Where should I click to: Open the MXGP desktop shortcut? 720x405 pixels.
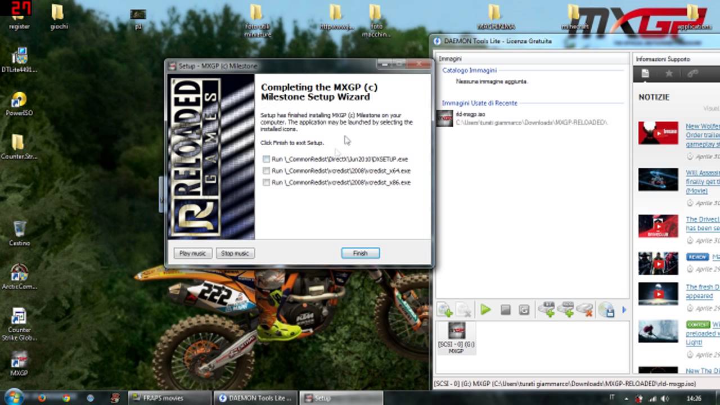coord(19,364)
